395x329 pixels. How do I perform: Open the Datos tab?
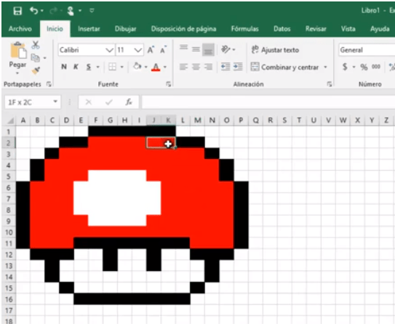tap(282, 28)
